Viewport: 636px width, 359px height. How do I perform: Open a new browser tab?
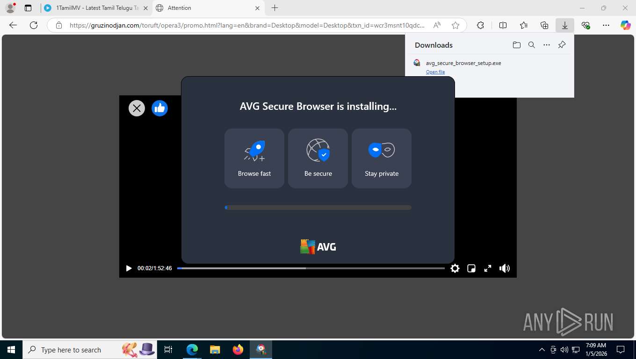click(275, 8)
